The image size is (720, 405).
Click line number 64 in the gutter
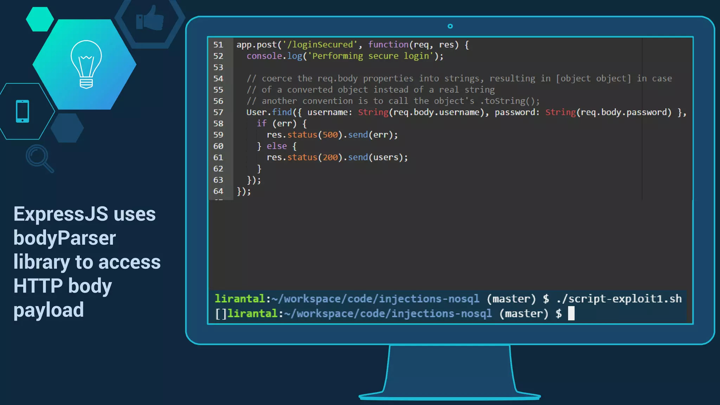(x=218, y=191)
